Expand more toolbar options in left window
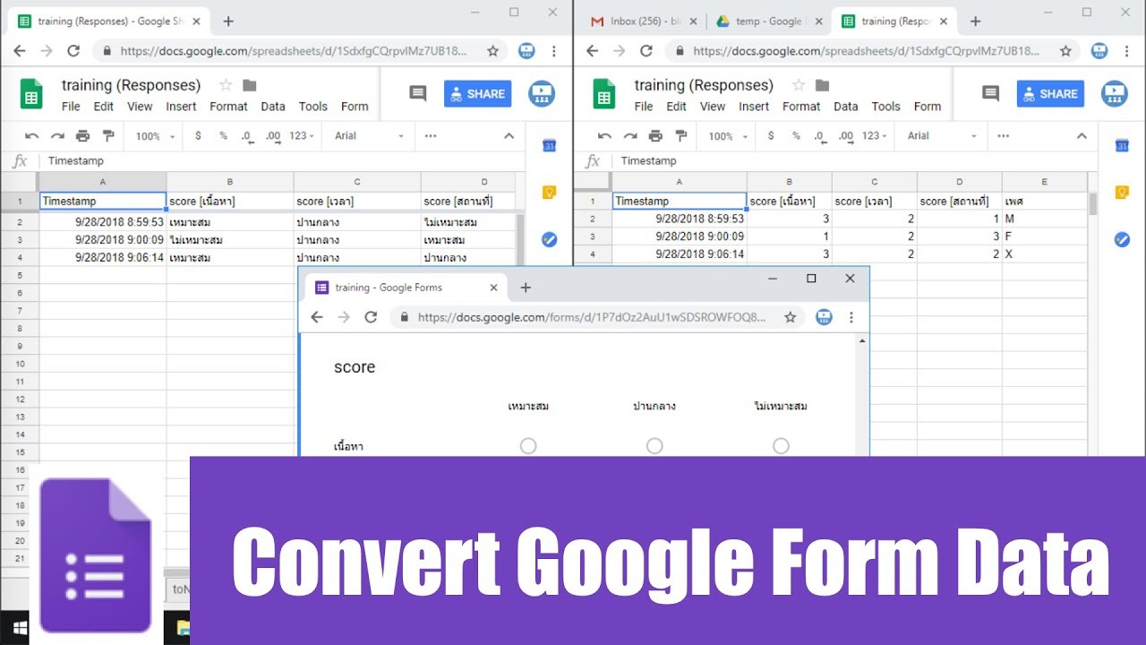1146x645 pixels. point(431,136)
